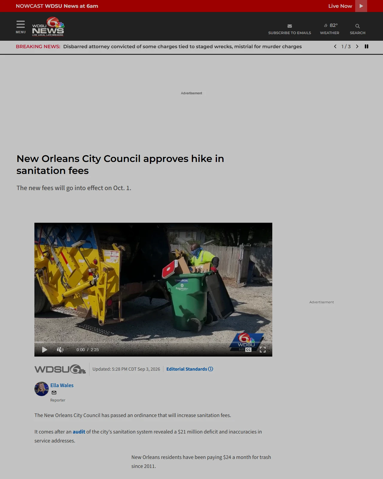
Task: Open the Weather 82° widget
Action: coord(329,29)
